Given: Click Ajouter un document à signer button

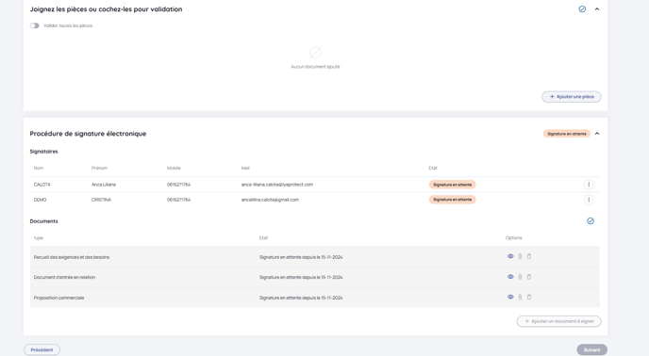Looking at the screenshot, I should click(558, 321).
